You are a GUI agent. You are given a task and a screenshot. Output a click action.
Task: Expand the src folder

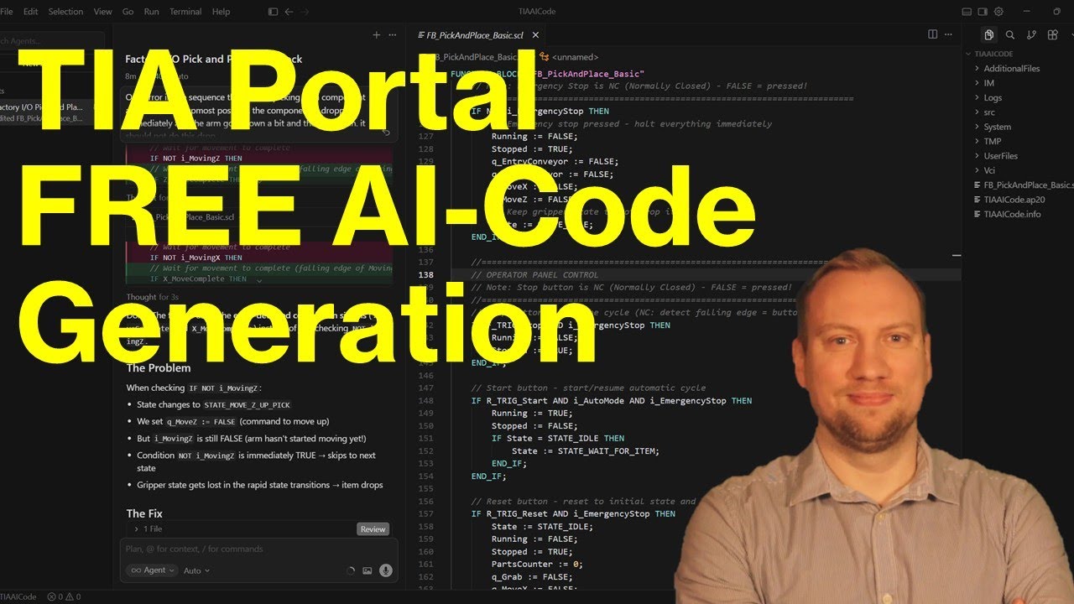pyautogui.click(x=989, y=112)
